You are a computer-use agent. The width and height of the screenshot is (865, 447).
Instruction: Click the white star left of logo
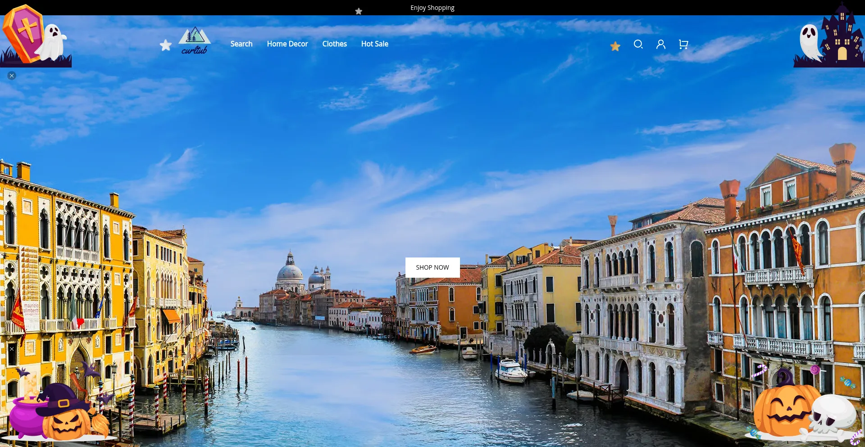tap(166, 45)
